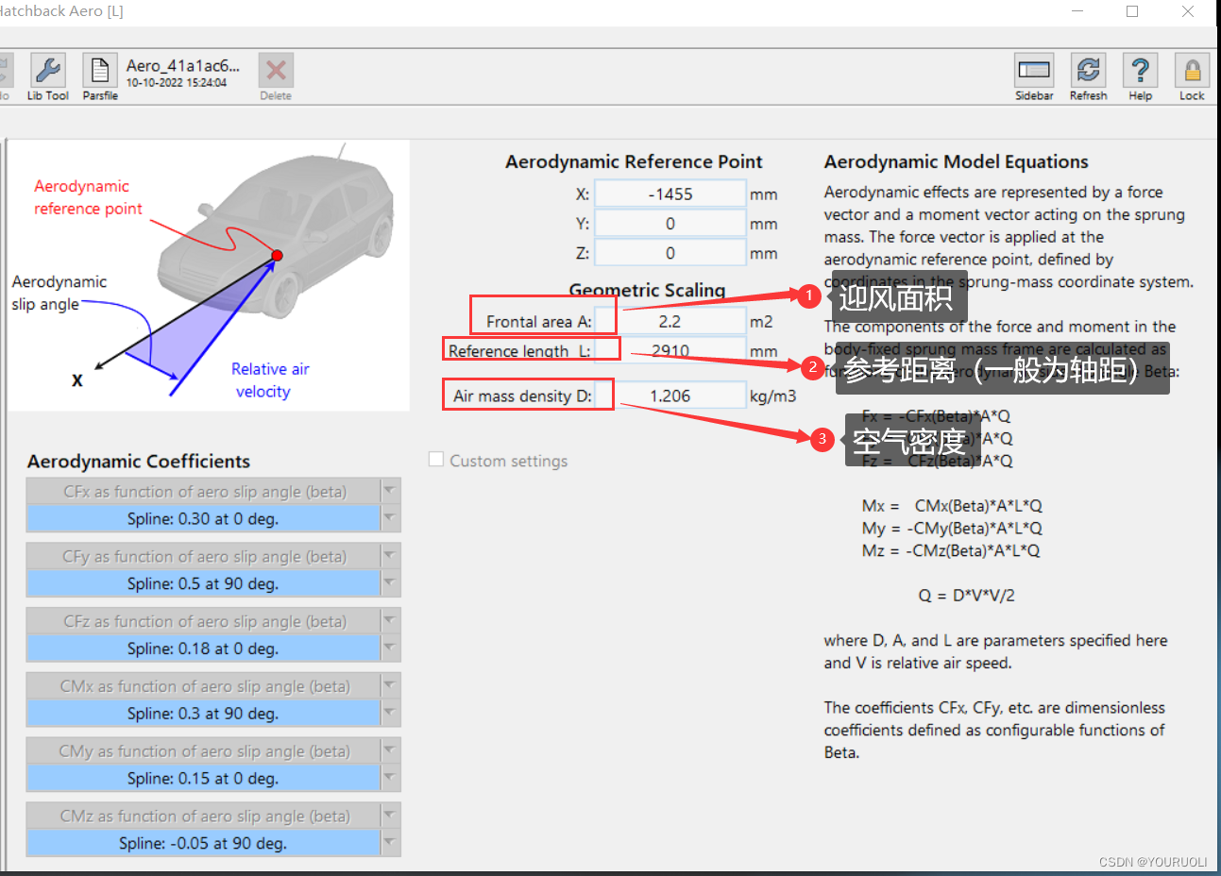Click the CFx as function of aero slip angle header
The width and height of the screenshot is (1221, 876).
[203, 491]
